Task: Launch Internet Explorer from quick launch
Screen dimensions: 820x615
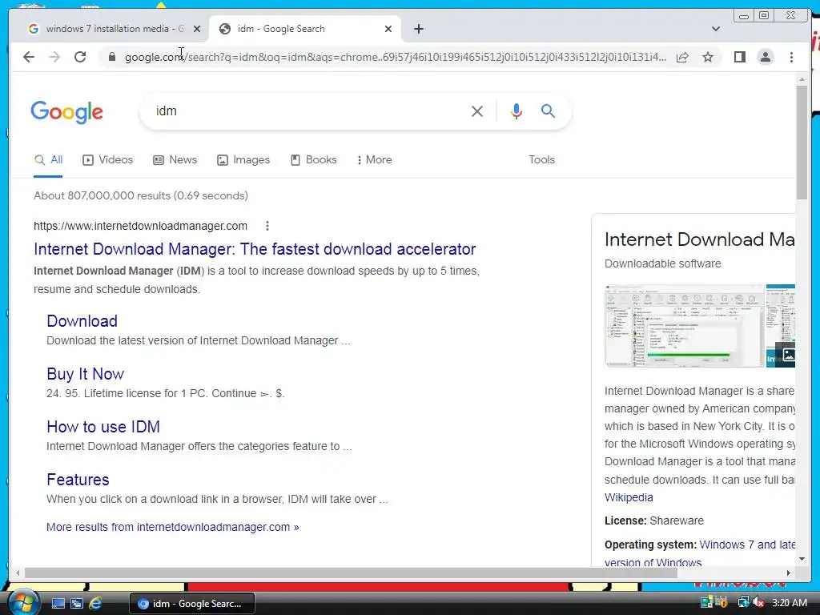Action: [x=95, y=604]
